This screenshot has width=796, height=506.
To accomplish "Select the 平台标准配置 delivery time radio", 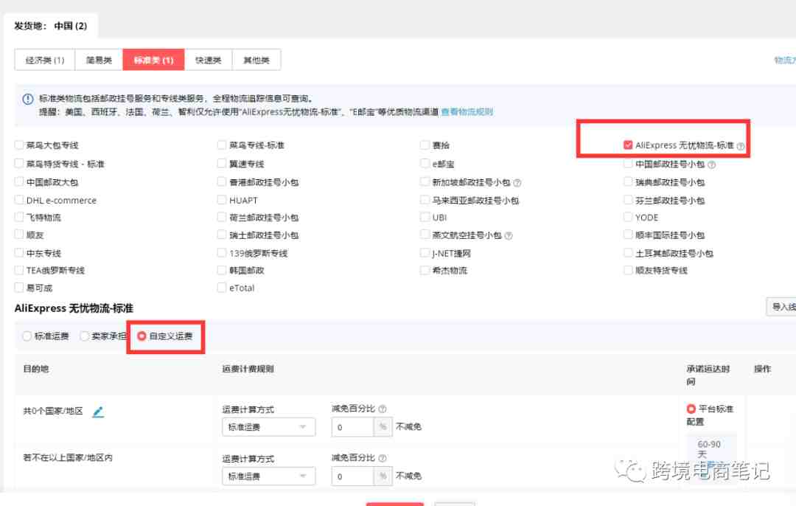I will click(x=691, y=409).
